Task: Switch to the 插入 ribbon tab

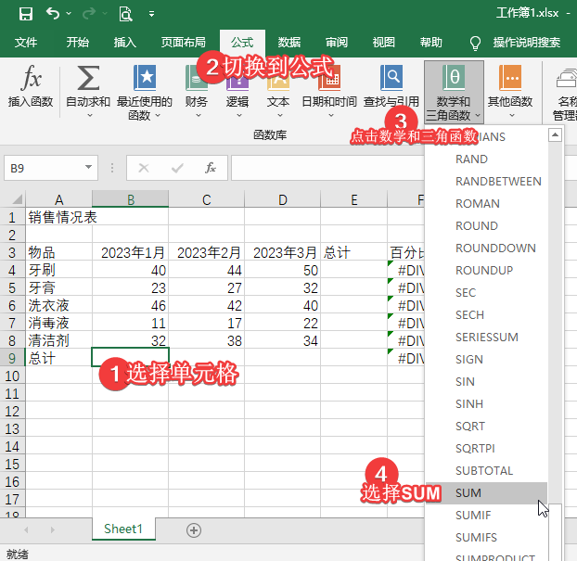Action: click(x=125, y=43)
